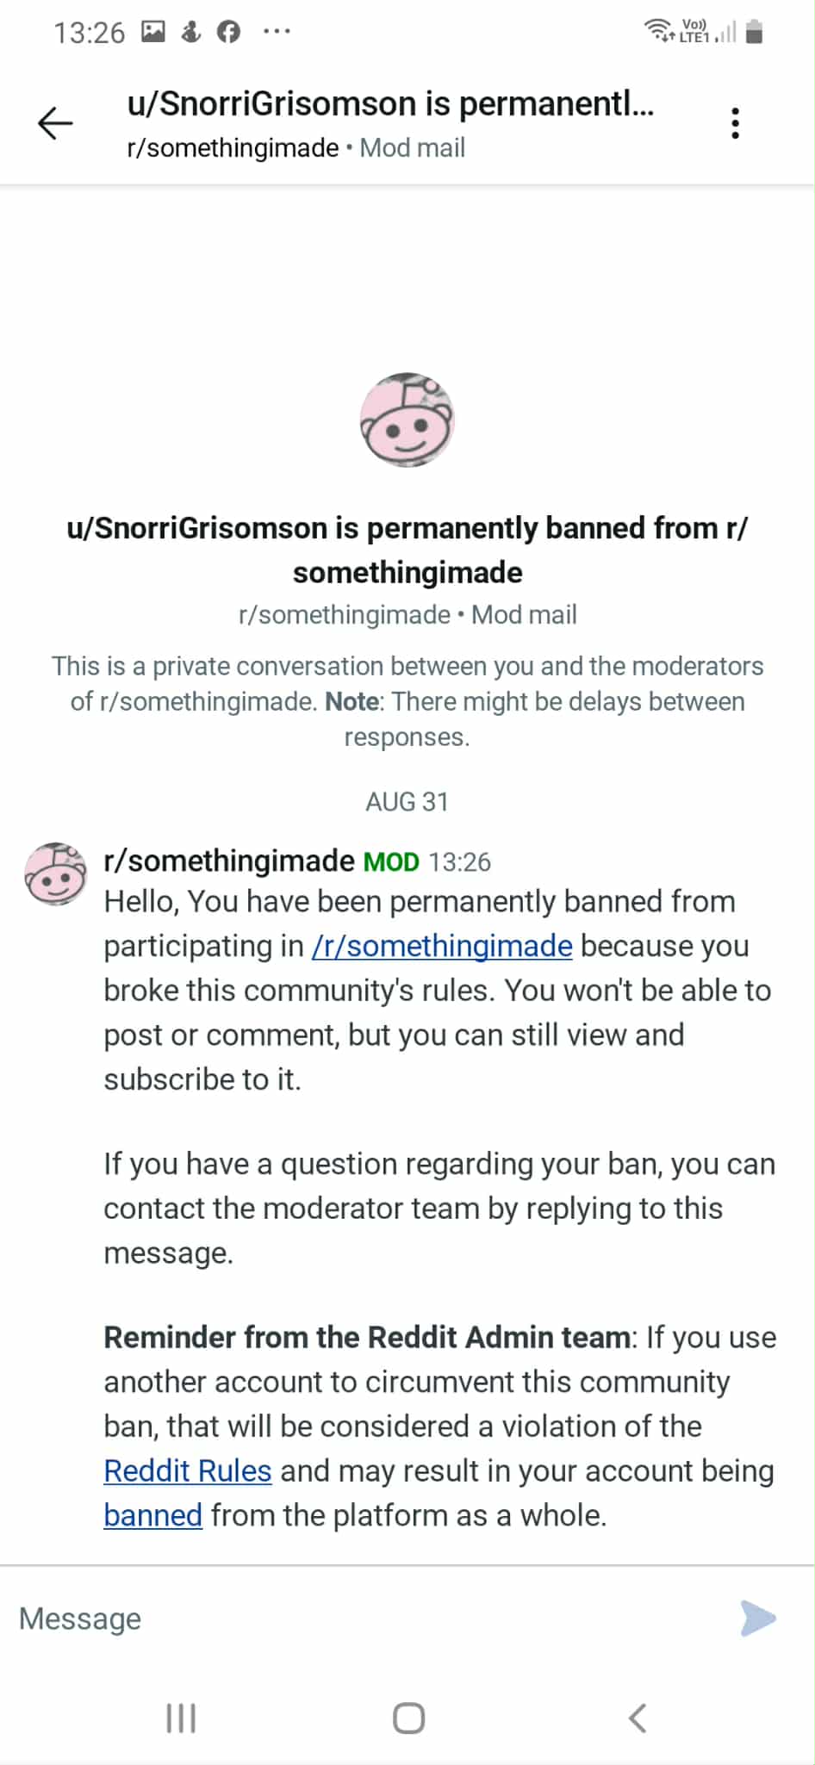Tap the Facebook notification icon in status bar
The width and height of the screenshot is (815, 1765).
pyautogui.click(x=228, y=32)
